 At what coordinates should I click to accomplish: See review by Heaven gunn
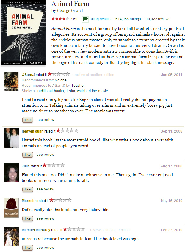[x=45, y=155]
